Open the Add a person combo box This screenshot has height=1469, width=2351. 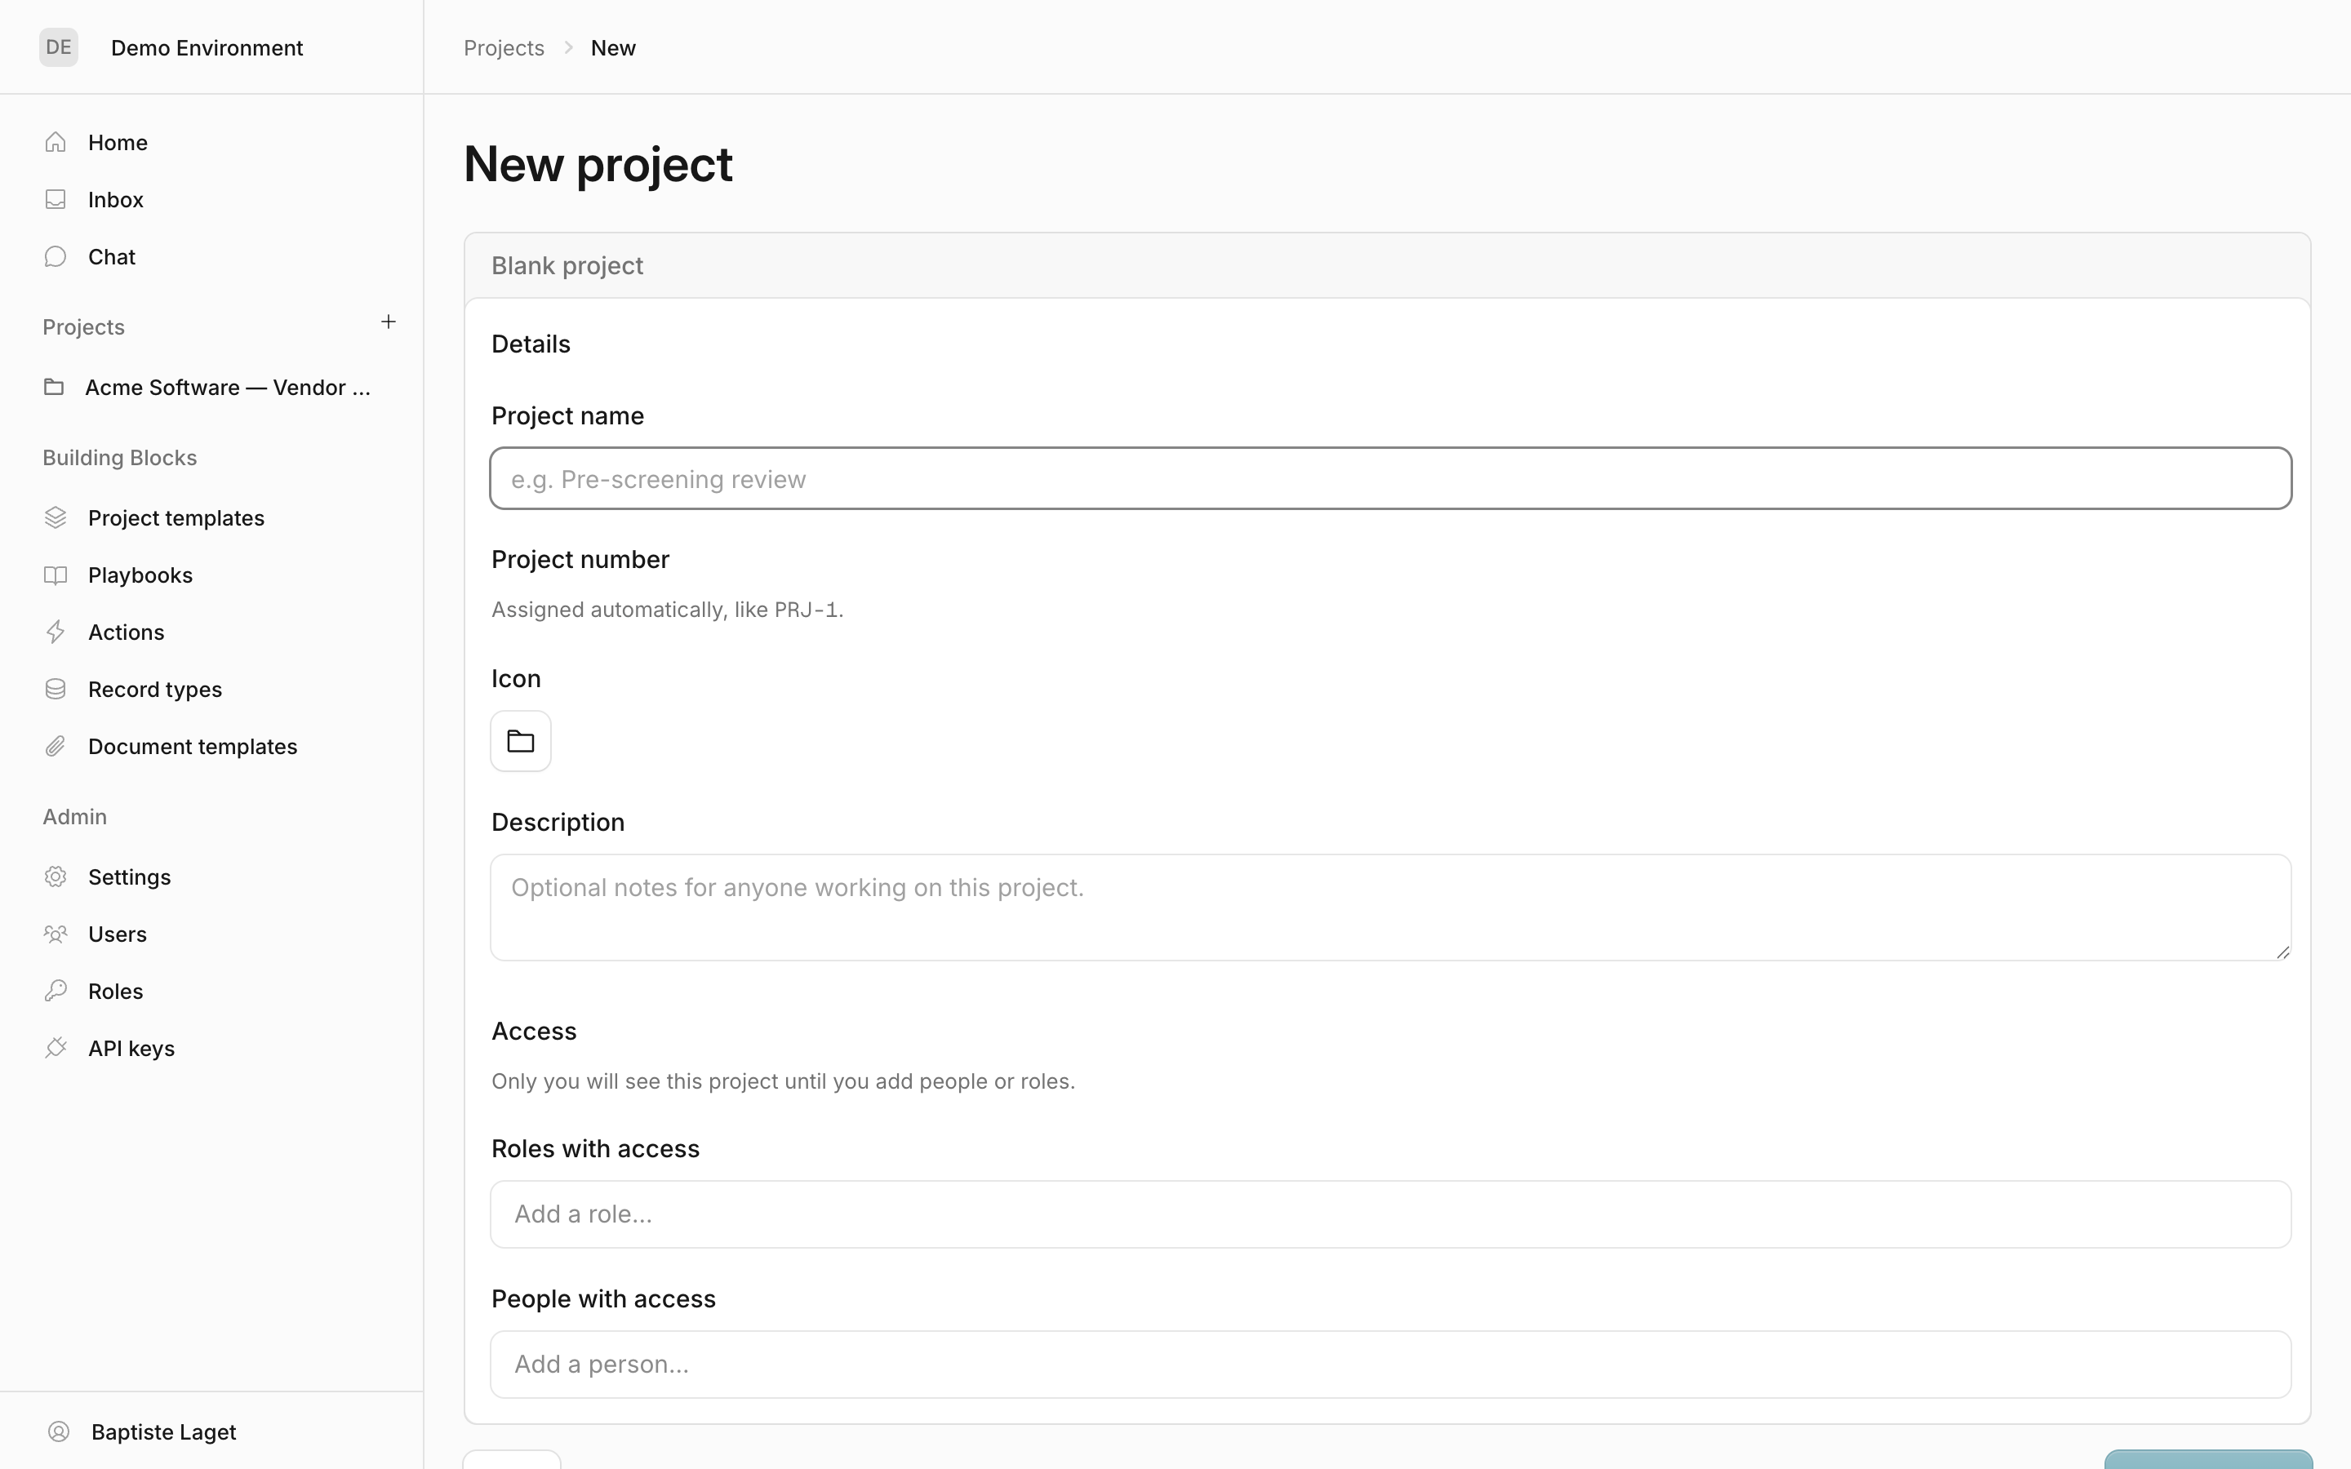pyautogui.click(x=1390, y=1364)
